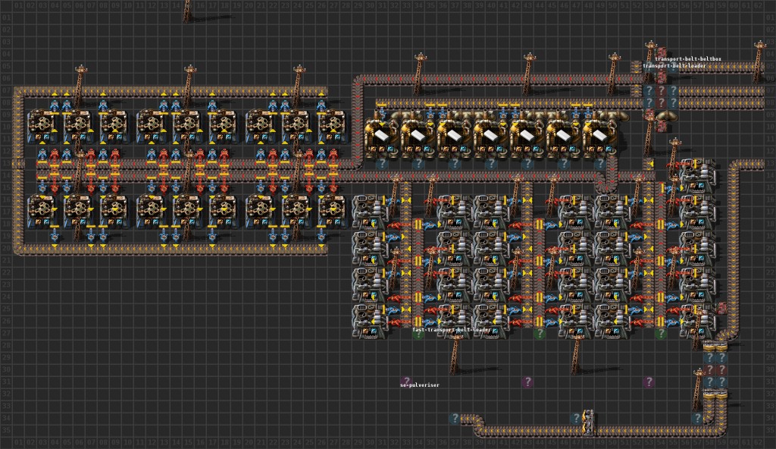Click the right red question mark in the bottom-right stack

click(x=721, y=369)
